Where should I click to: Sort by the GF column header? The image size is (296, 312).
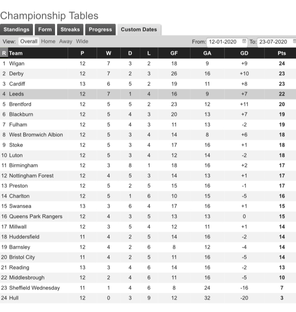coord(174,53)
